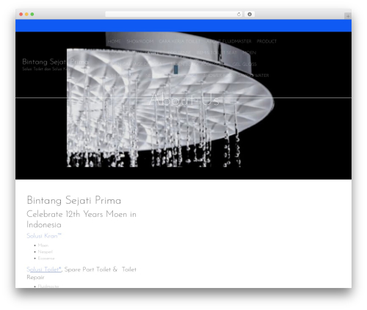Follow the Solusi Kran link
Screen dimensions: 367x310
click(x=44, y=236)
